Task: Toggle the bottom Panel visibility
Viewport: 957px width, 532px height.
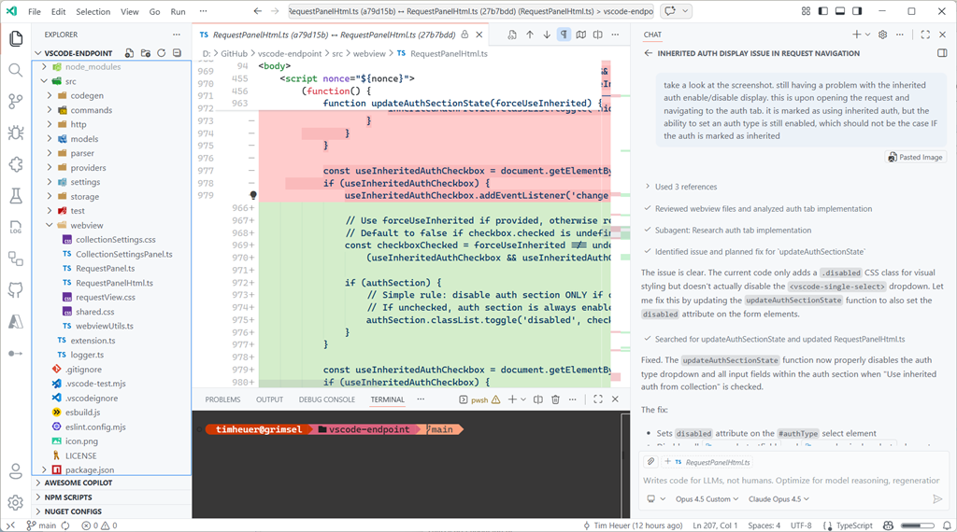Action: coord(840,11)
